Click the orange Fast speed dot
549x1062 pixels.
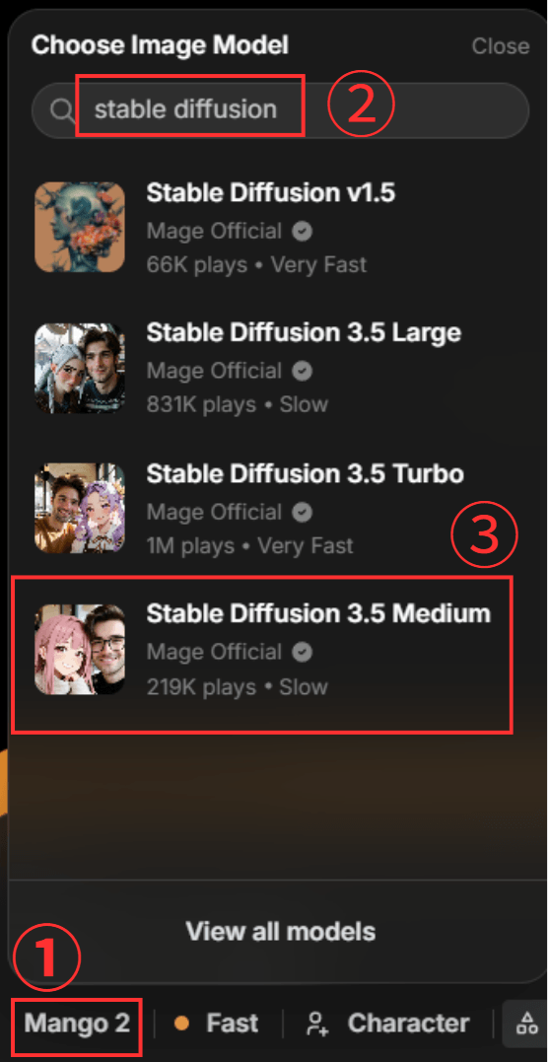coord(181,1024)
